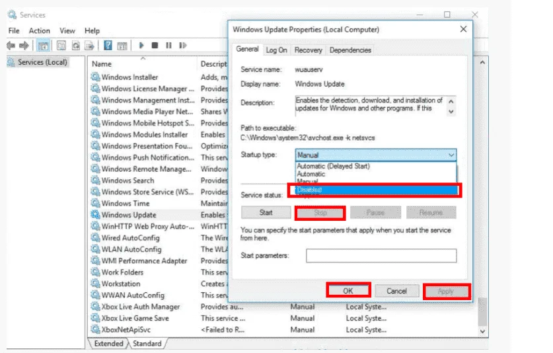Open the View menu

(x=67, y=30)
